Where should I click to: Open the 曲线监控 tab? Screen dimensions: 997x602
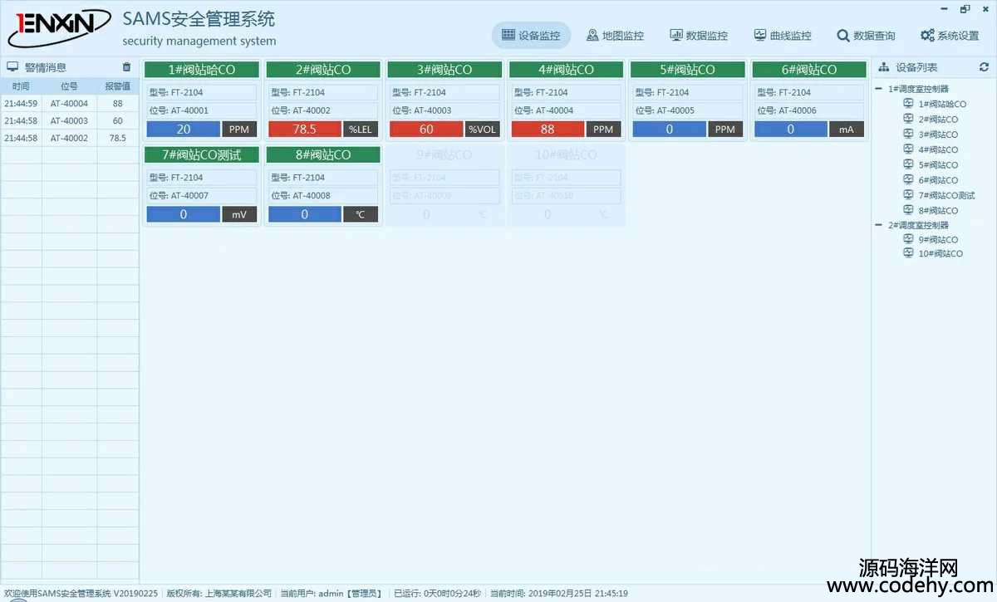tap(783, 36)
